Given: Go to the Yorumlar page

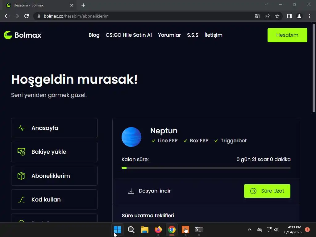Looking at the screenshot, I should tap(169, 35).
